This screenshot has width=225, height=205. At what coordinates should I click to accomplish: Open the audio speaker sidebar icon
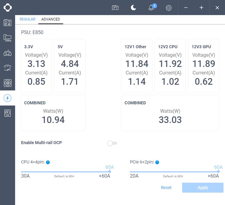point(8,113)
